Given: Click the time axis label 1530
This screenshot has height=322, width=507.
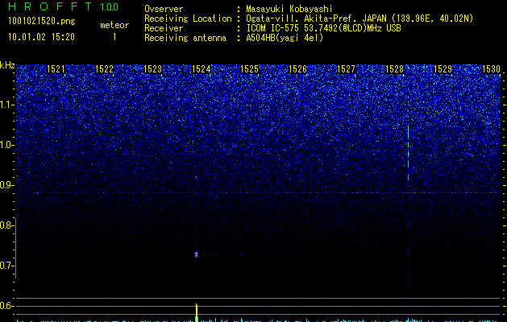Looking at the screenshot, I should click(x=491, y=69).
